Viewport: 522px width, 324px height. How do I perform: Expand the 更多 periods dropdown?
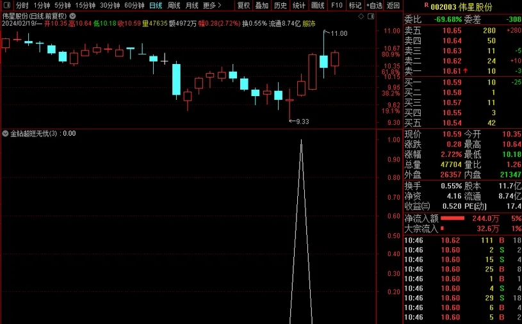(x=211, y=5)
